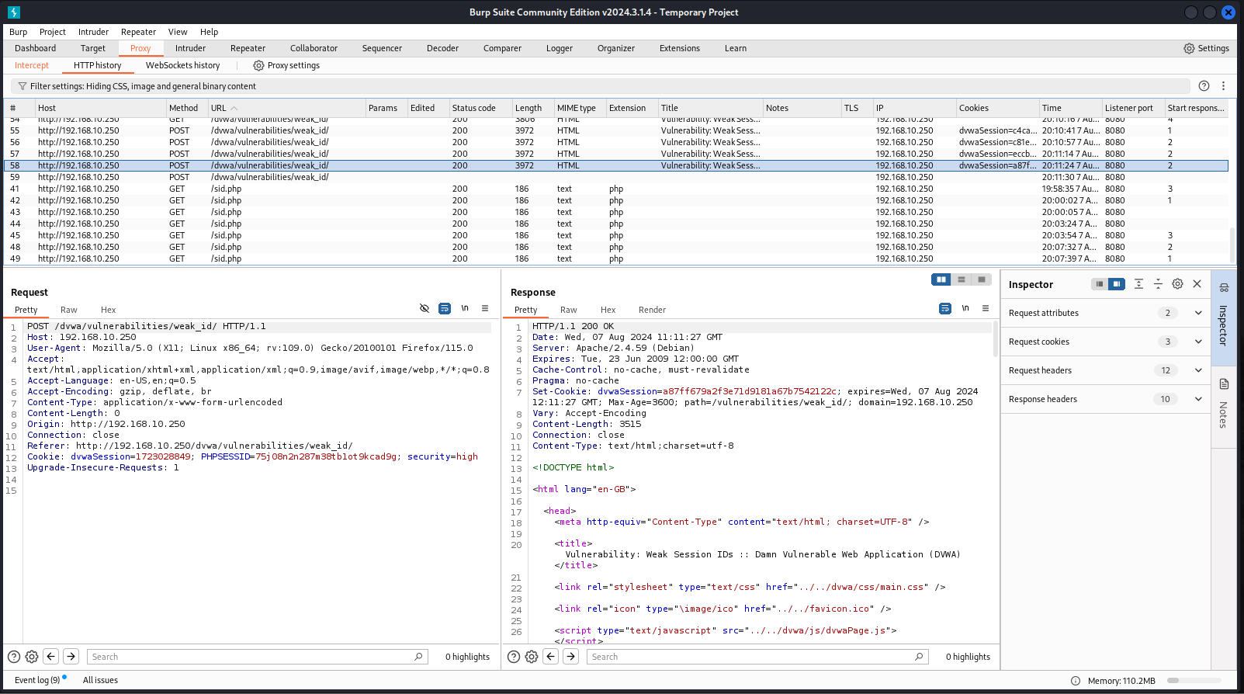This screenshot has width=1244, height=694.
Task: Open WebSockets history tab
Action: tap(182, 65)
